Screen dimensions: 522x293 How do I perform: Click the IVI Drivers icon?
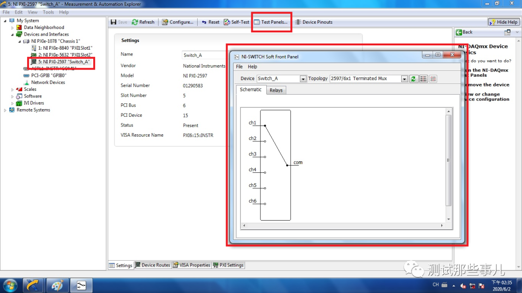point(19,103)
